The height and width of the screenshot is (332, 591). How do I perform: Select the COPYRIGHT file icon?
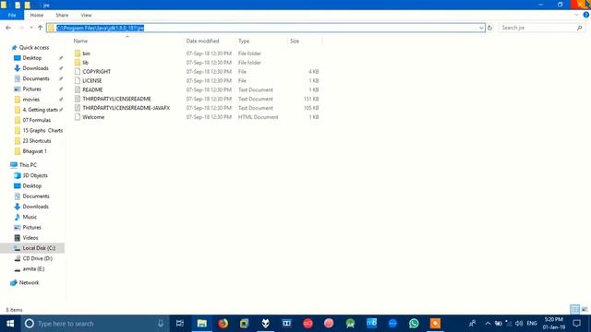[78, 72]
